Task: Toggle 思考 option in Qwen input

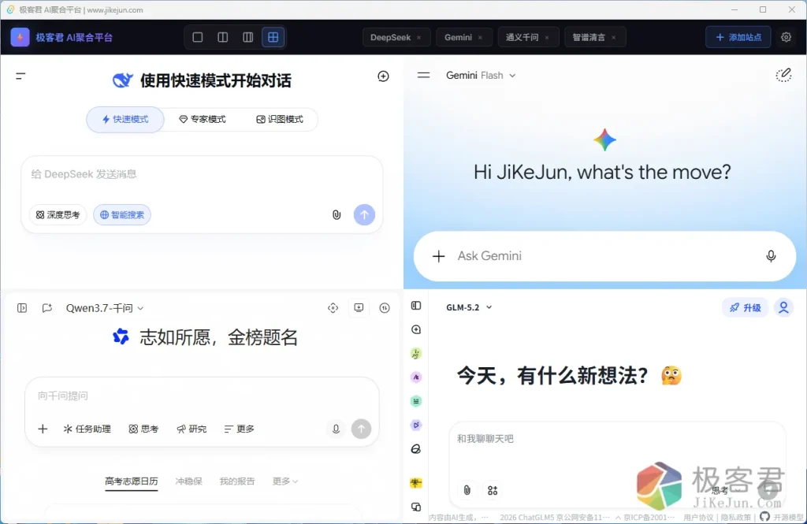Action: (x=143, y=429)
